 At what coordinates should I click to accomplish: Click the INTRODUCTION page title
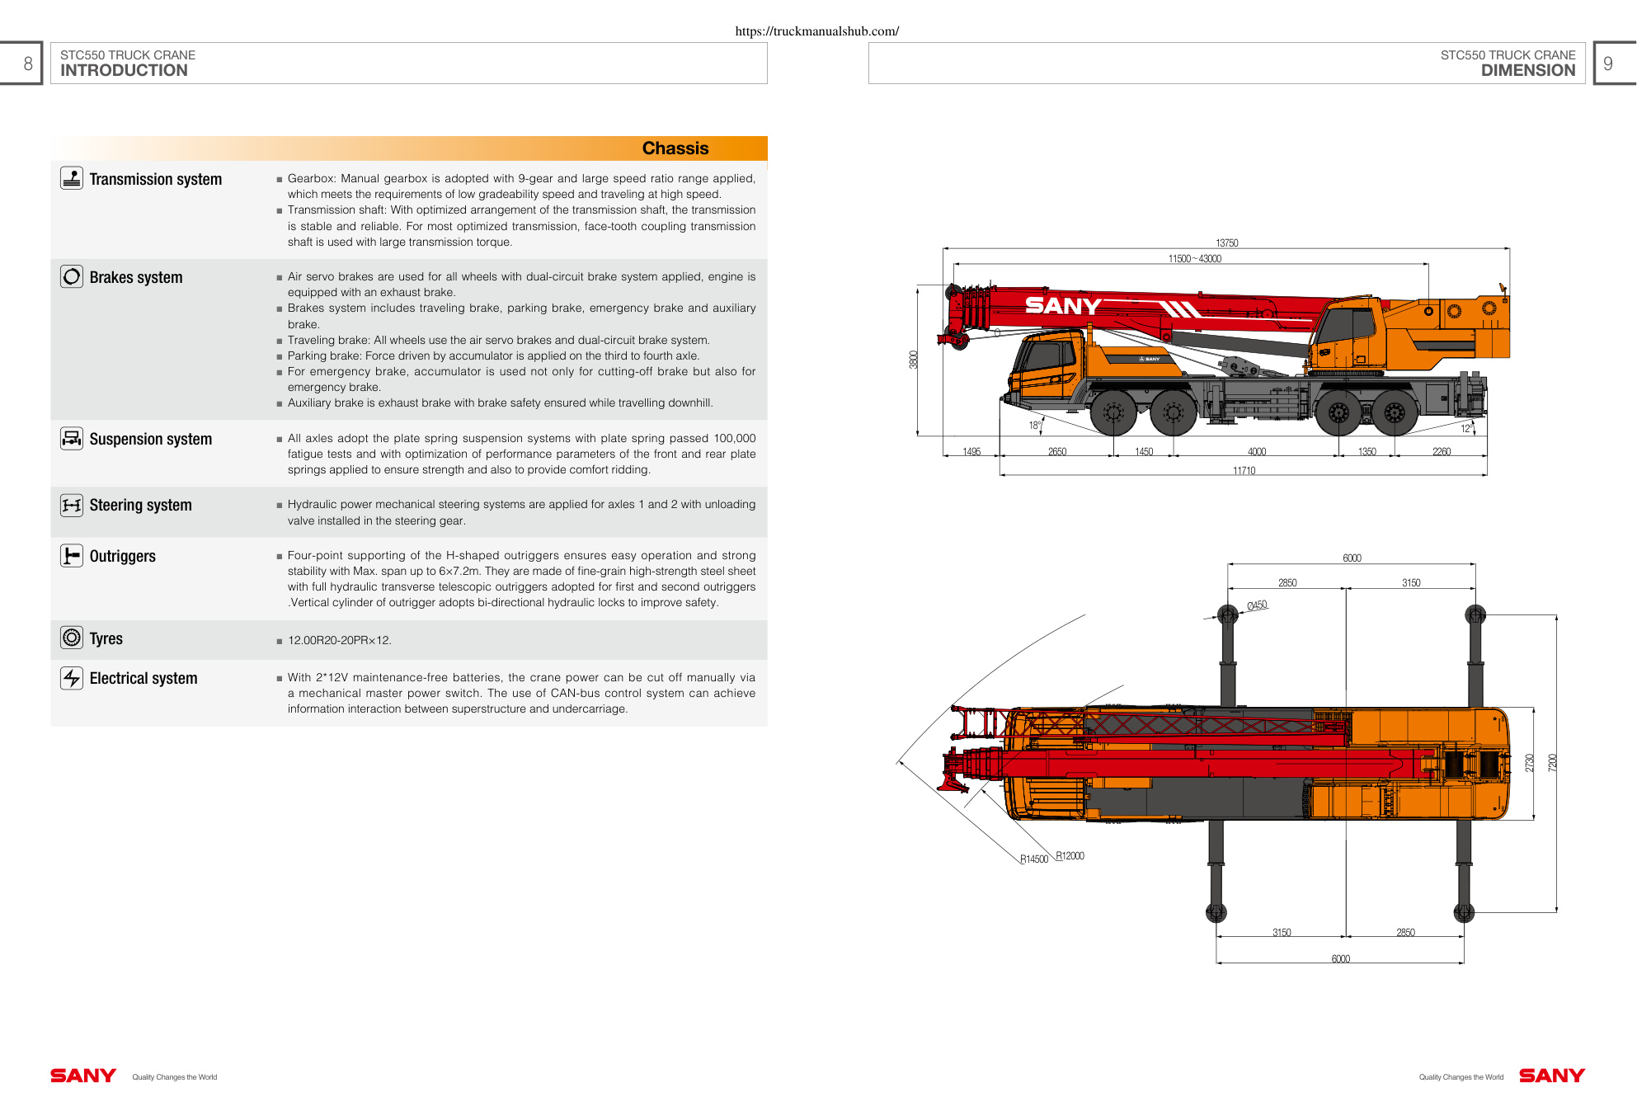[x=124, y=71]
